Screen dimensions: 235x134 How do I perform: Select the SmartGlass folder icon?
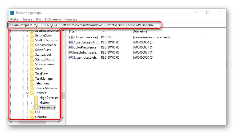point(32,50)
